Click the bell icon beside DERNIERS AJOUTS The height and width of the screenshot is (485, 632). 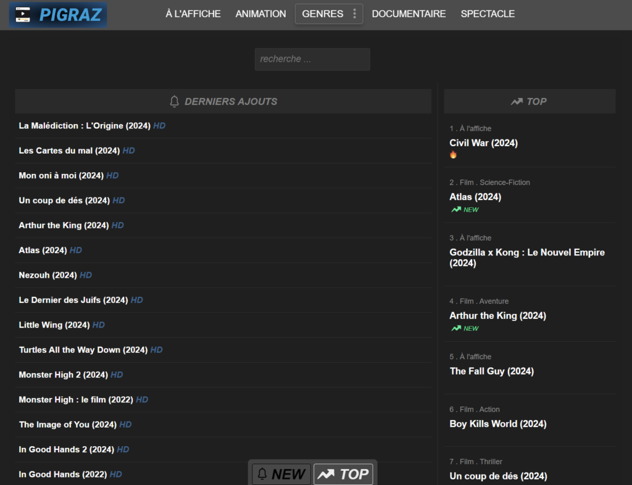click(x=174, y=101)
